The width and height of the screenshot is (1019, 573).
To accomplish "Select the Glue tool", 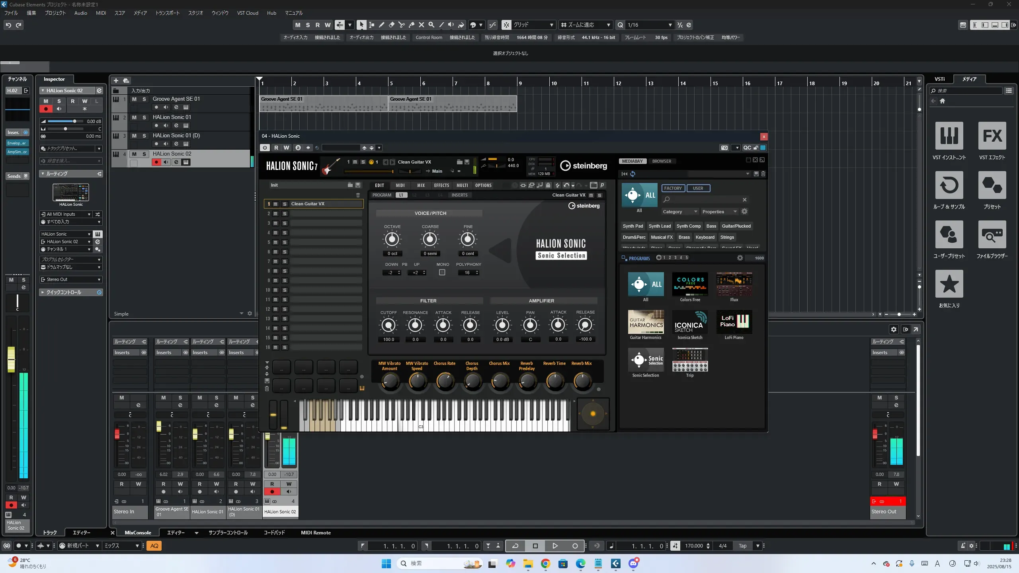I will click(412, 25).
